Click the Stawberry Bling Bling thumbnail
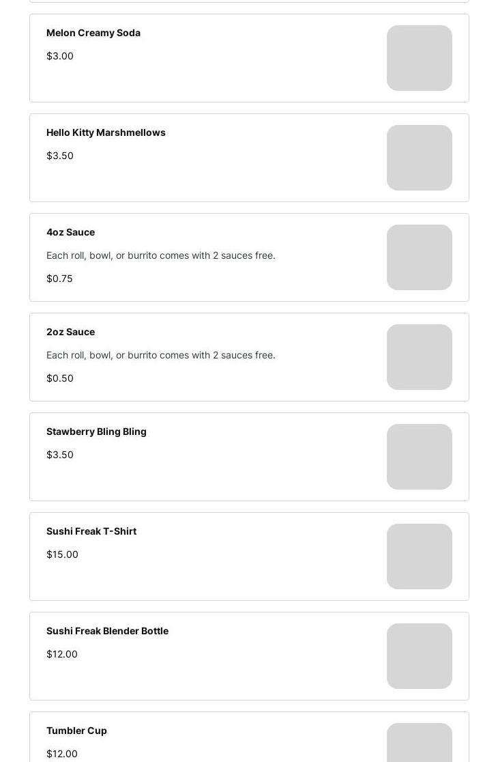 click(x=419, y=457)
